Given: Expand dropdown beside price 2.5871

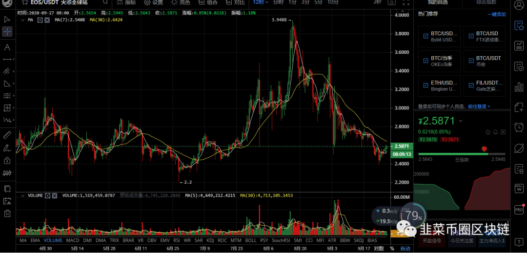Looking at the screenshot, I should click(x=461, y=121).
